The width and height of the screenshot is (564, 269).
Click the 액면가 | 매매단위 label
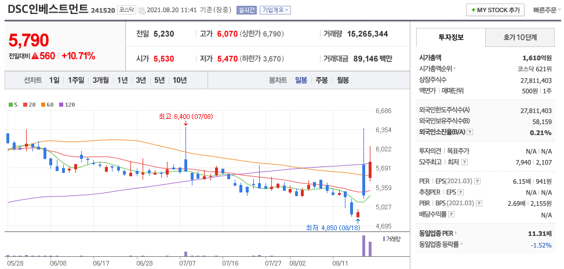441,91
